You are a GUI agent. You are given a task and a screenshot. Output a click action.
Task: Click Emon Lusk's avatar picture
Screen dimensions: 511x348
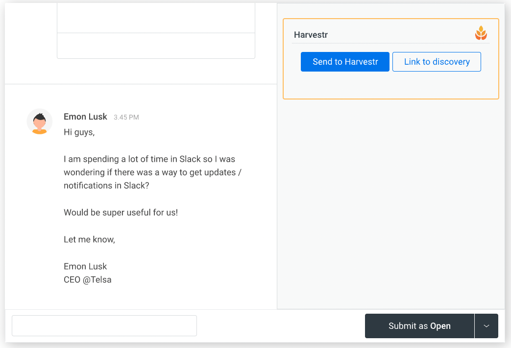click(39, 122)
